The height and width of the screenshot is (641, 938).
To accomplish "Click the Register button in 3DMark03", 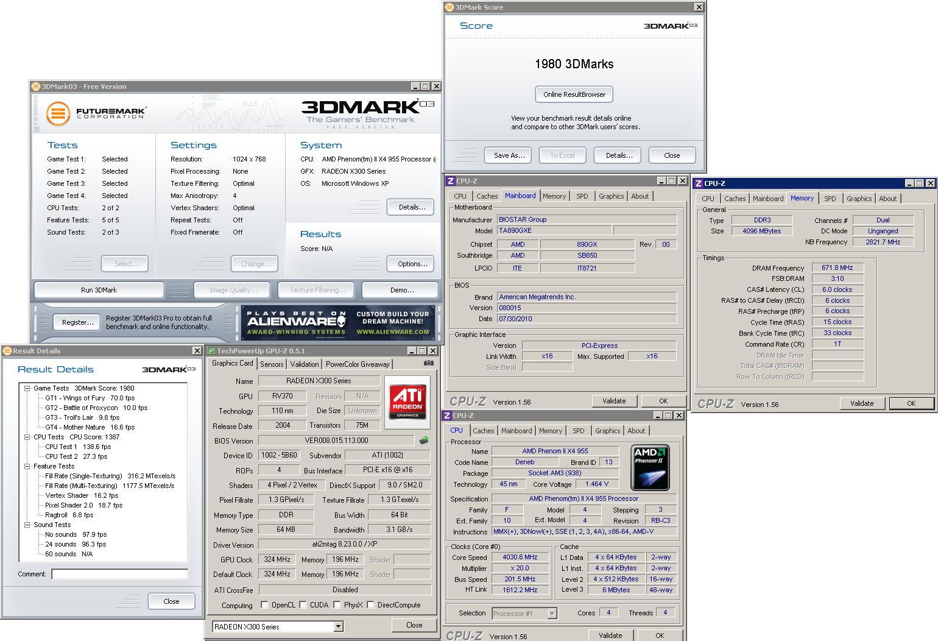I will (x=77, y=322).
